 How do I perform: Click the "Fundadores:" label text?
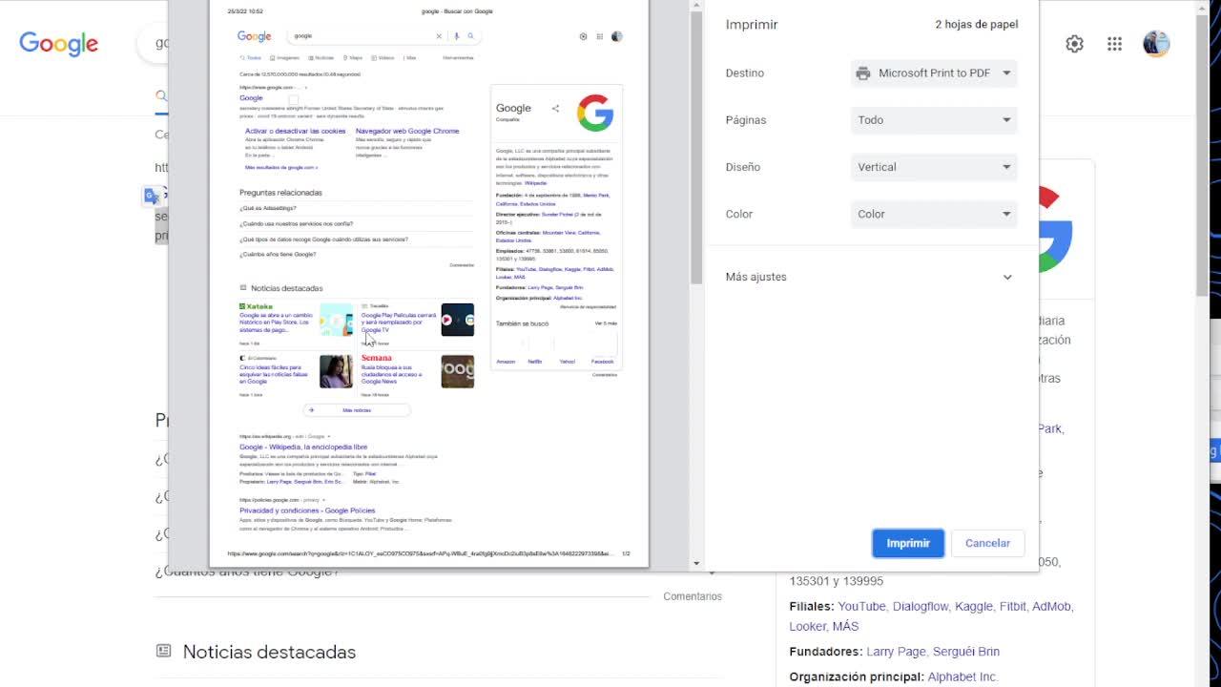click(825, 652)
